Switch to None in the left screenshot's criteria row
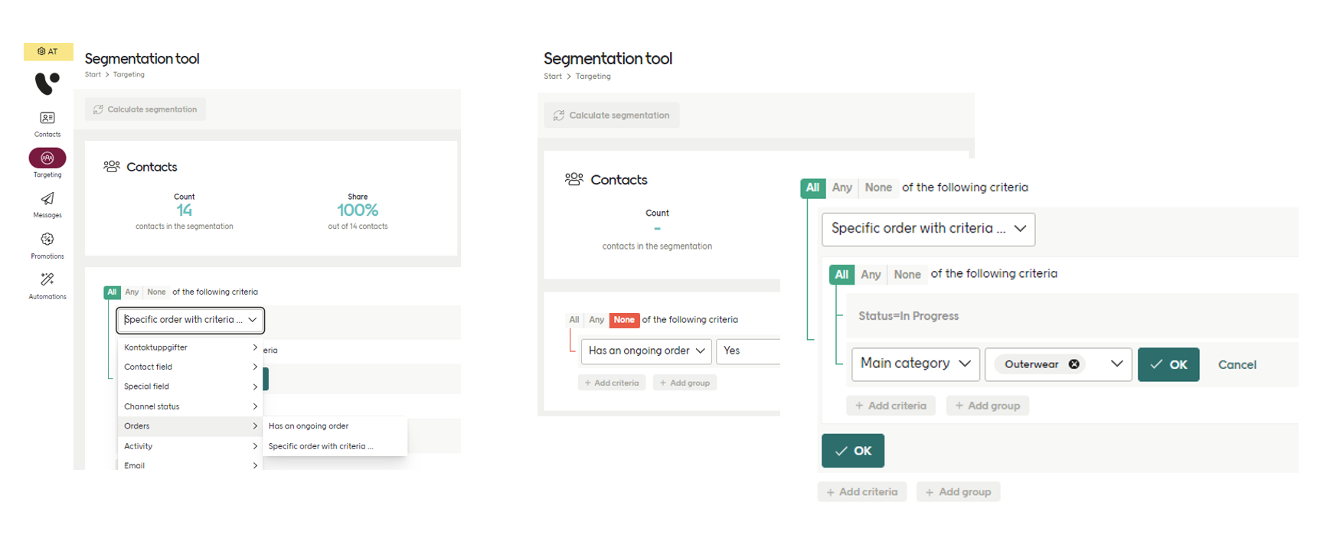The width and height of the screenshot is (1317, 538). [156, 292]
